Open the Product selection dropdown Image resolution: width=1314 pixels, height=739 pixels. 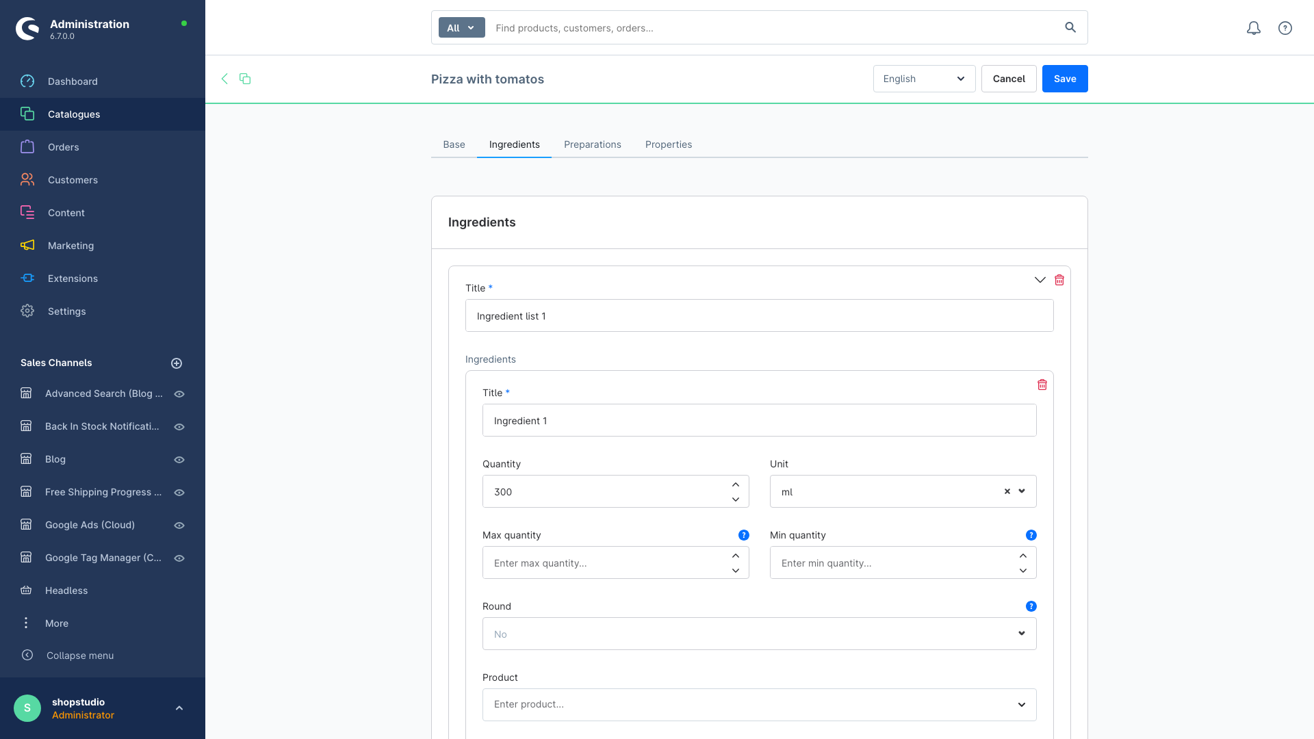click(x=760, y=705)
